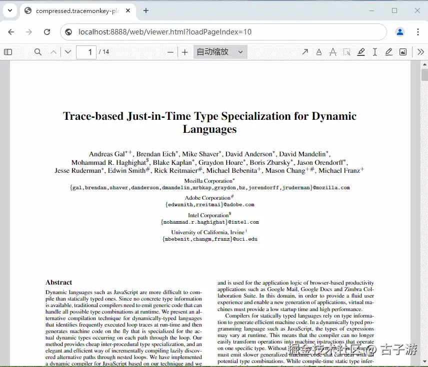Open the tab search dropdown arrow

click(10, 10)
